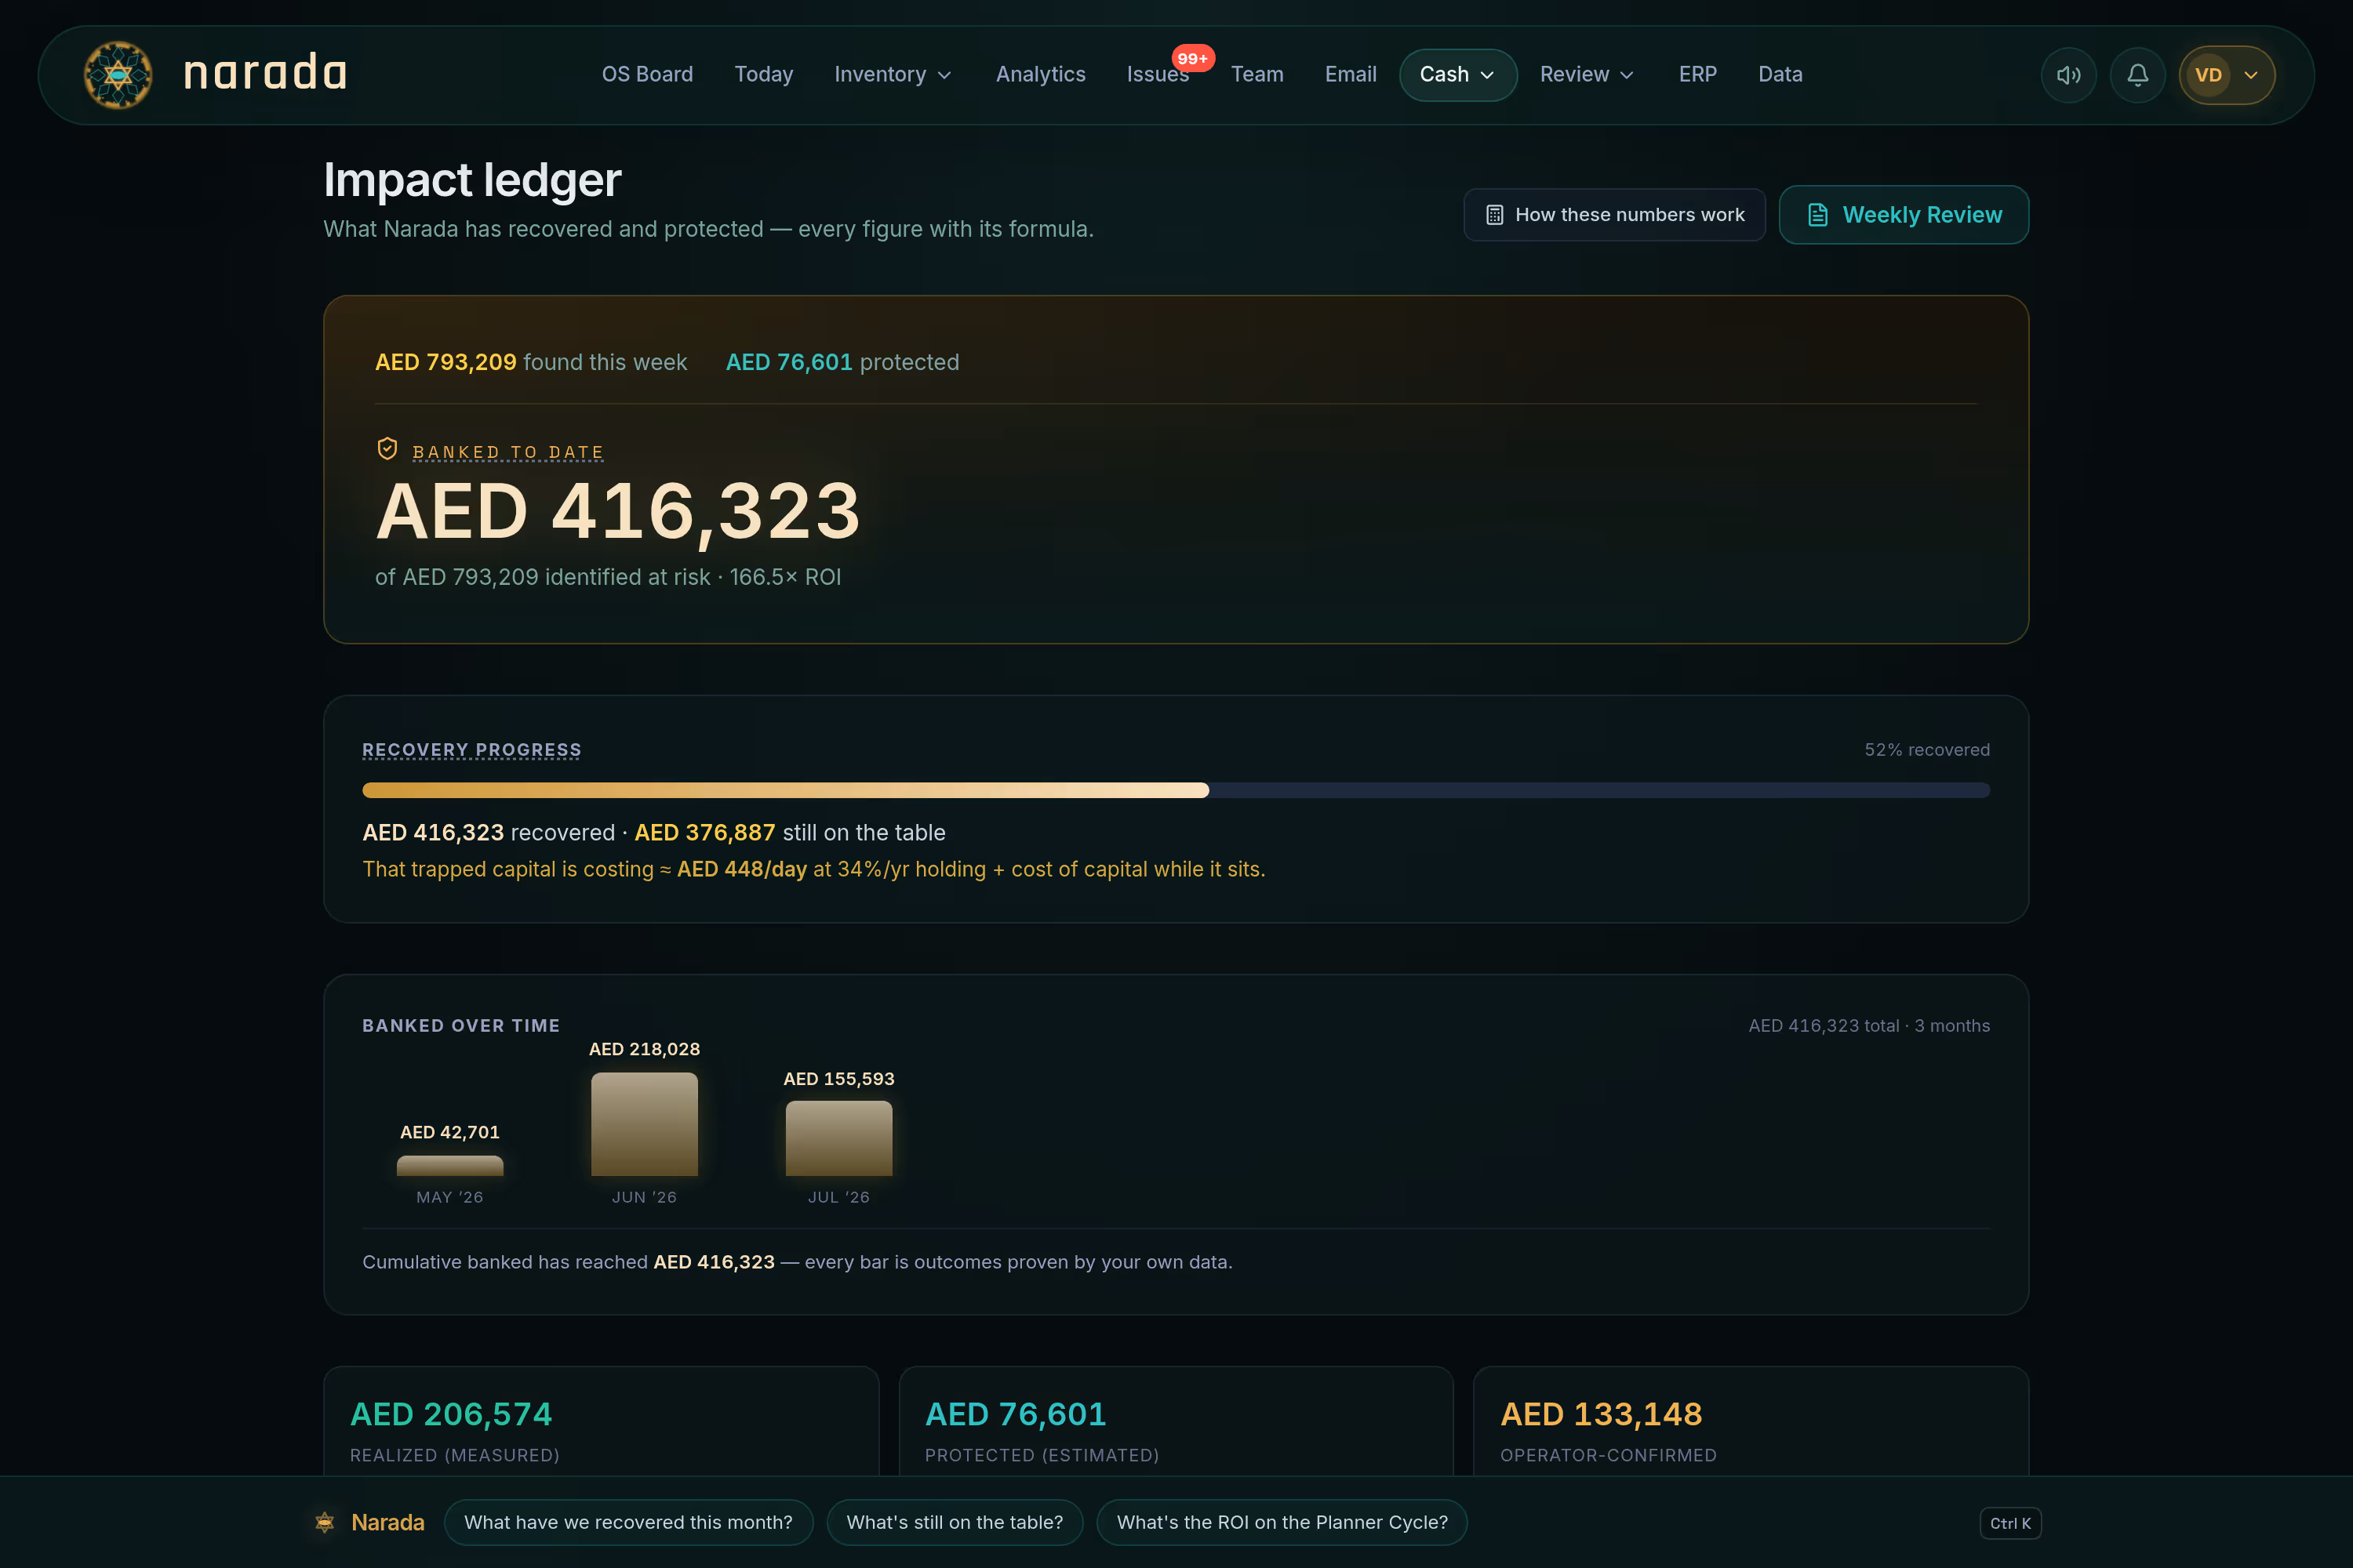The height and width of the screenshot is (1568, 2353).
Task: Click the AED 416,323 banked total figure
Action: (x=617, y=511)
